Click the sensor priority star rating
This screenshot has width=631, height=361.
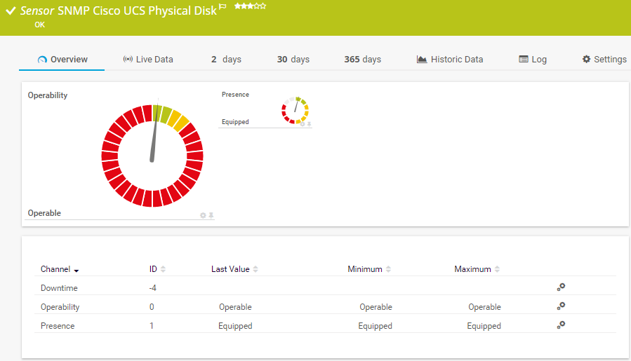(250, 6)
